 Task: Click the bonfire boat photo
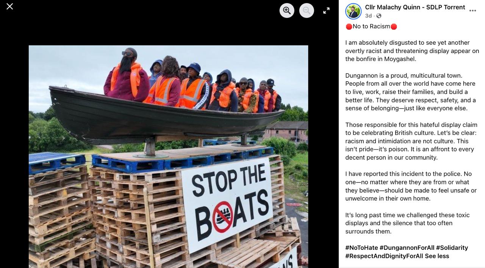coord(168,157)
